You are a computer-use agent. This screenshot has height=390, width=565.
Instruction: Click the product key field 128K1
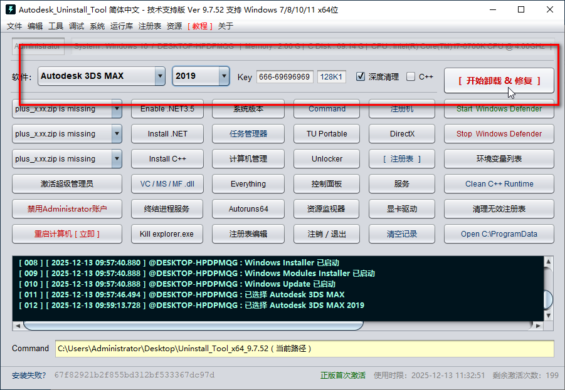(332, 76)
